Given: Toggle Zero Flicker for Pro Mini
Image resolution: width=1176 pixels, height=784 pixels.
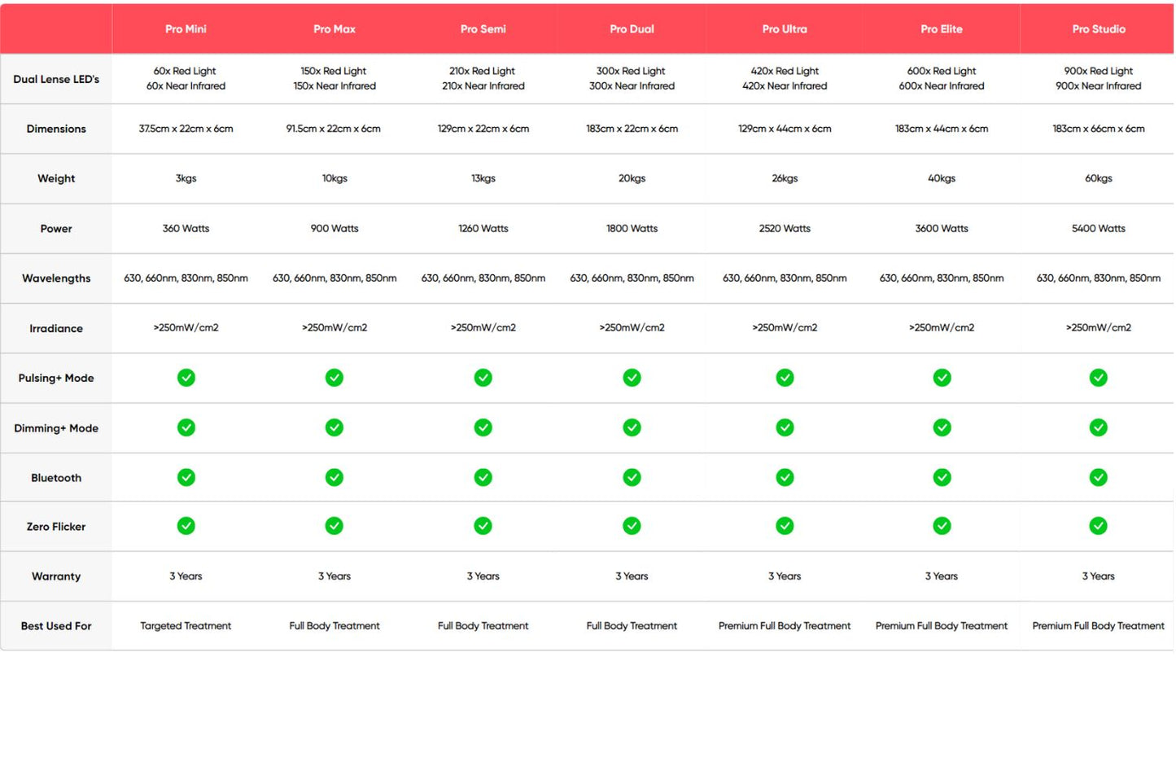Looking at the screenshot, I should 186,526.
